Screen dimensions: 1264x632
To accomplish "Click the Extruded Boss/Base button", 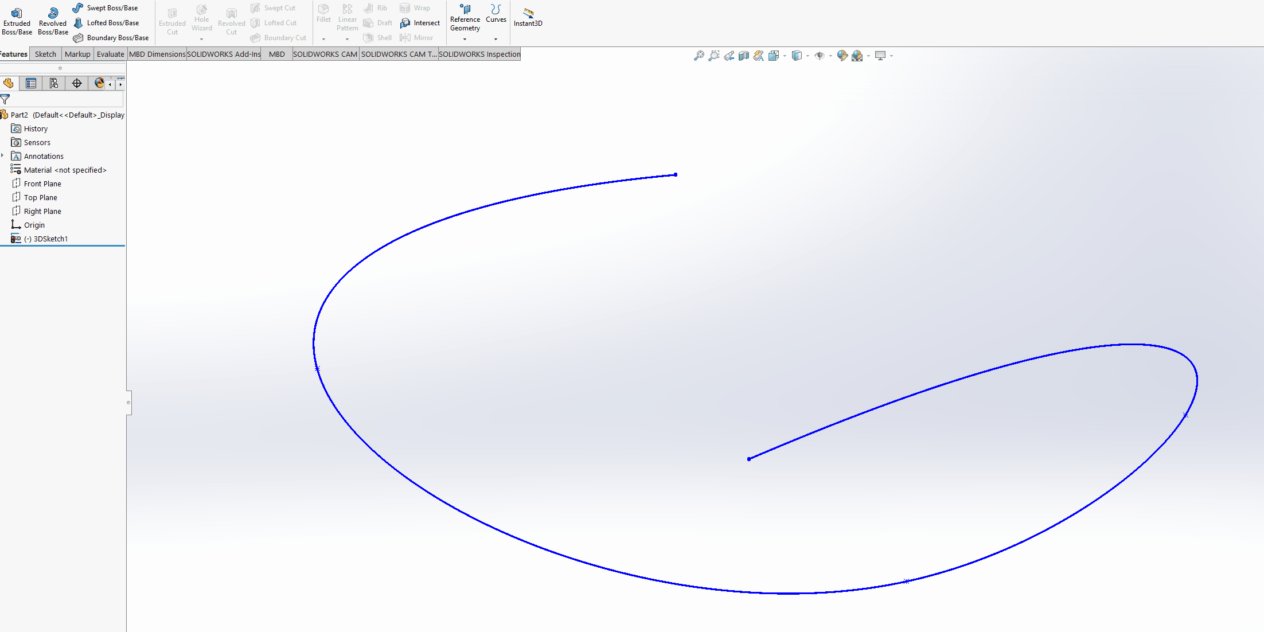I will 17,21.
